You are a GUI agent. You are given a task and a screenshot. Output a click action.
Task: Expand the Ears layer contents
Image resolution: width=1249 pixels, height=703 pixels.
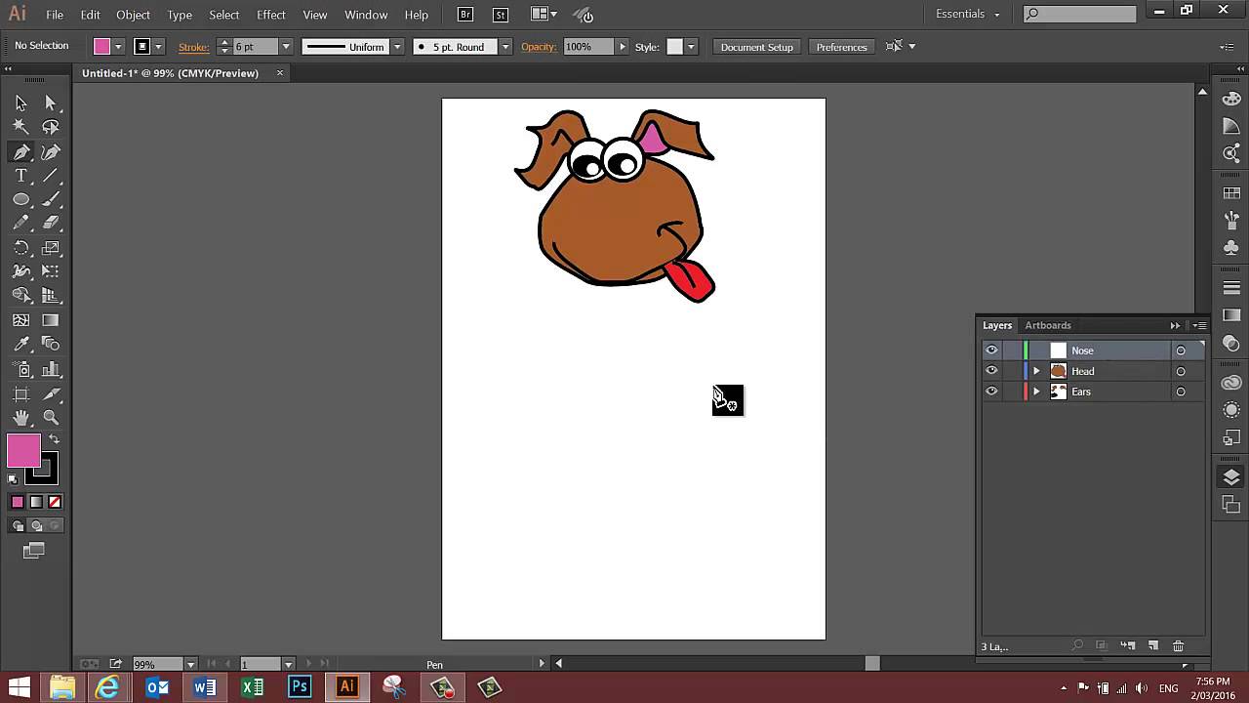[x=1036, y=392]
